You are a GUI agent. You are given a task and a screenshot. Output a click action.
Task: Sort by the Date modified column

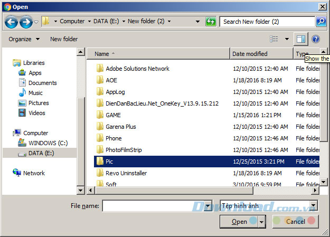tap(250, 54)
